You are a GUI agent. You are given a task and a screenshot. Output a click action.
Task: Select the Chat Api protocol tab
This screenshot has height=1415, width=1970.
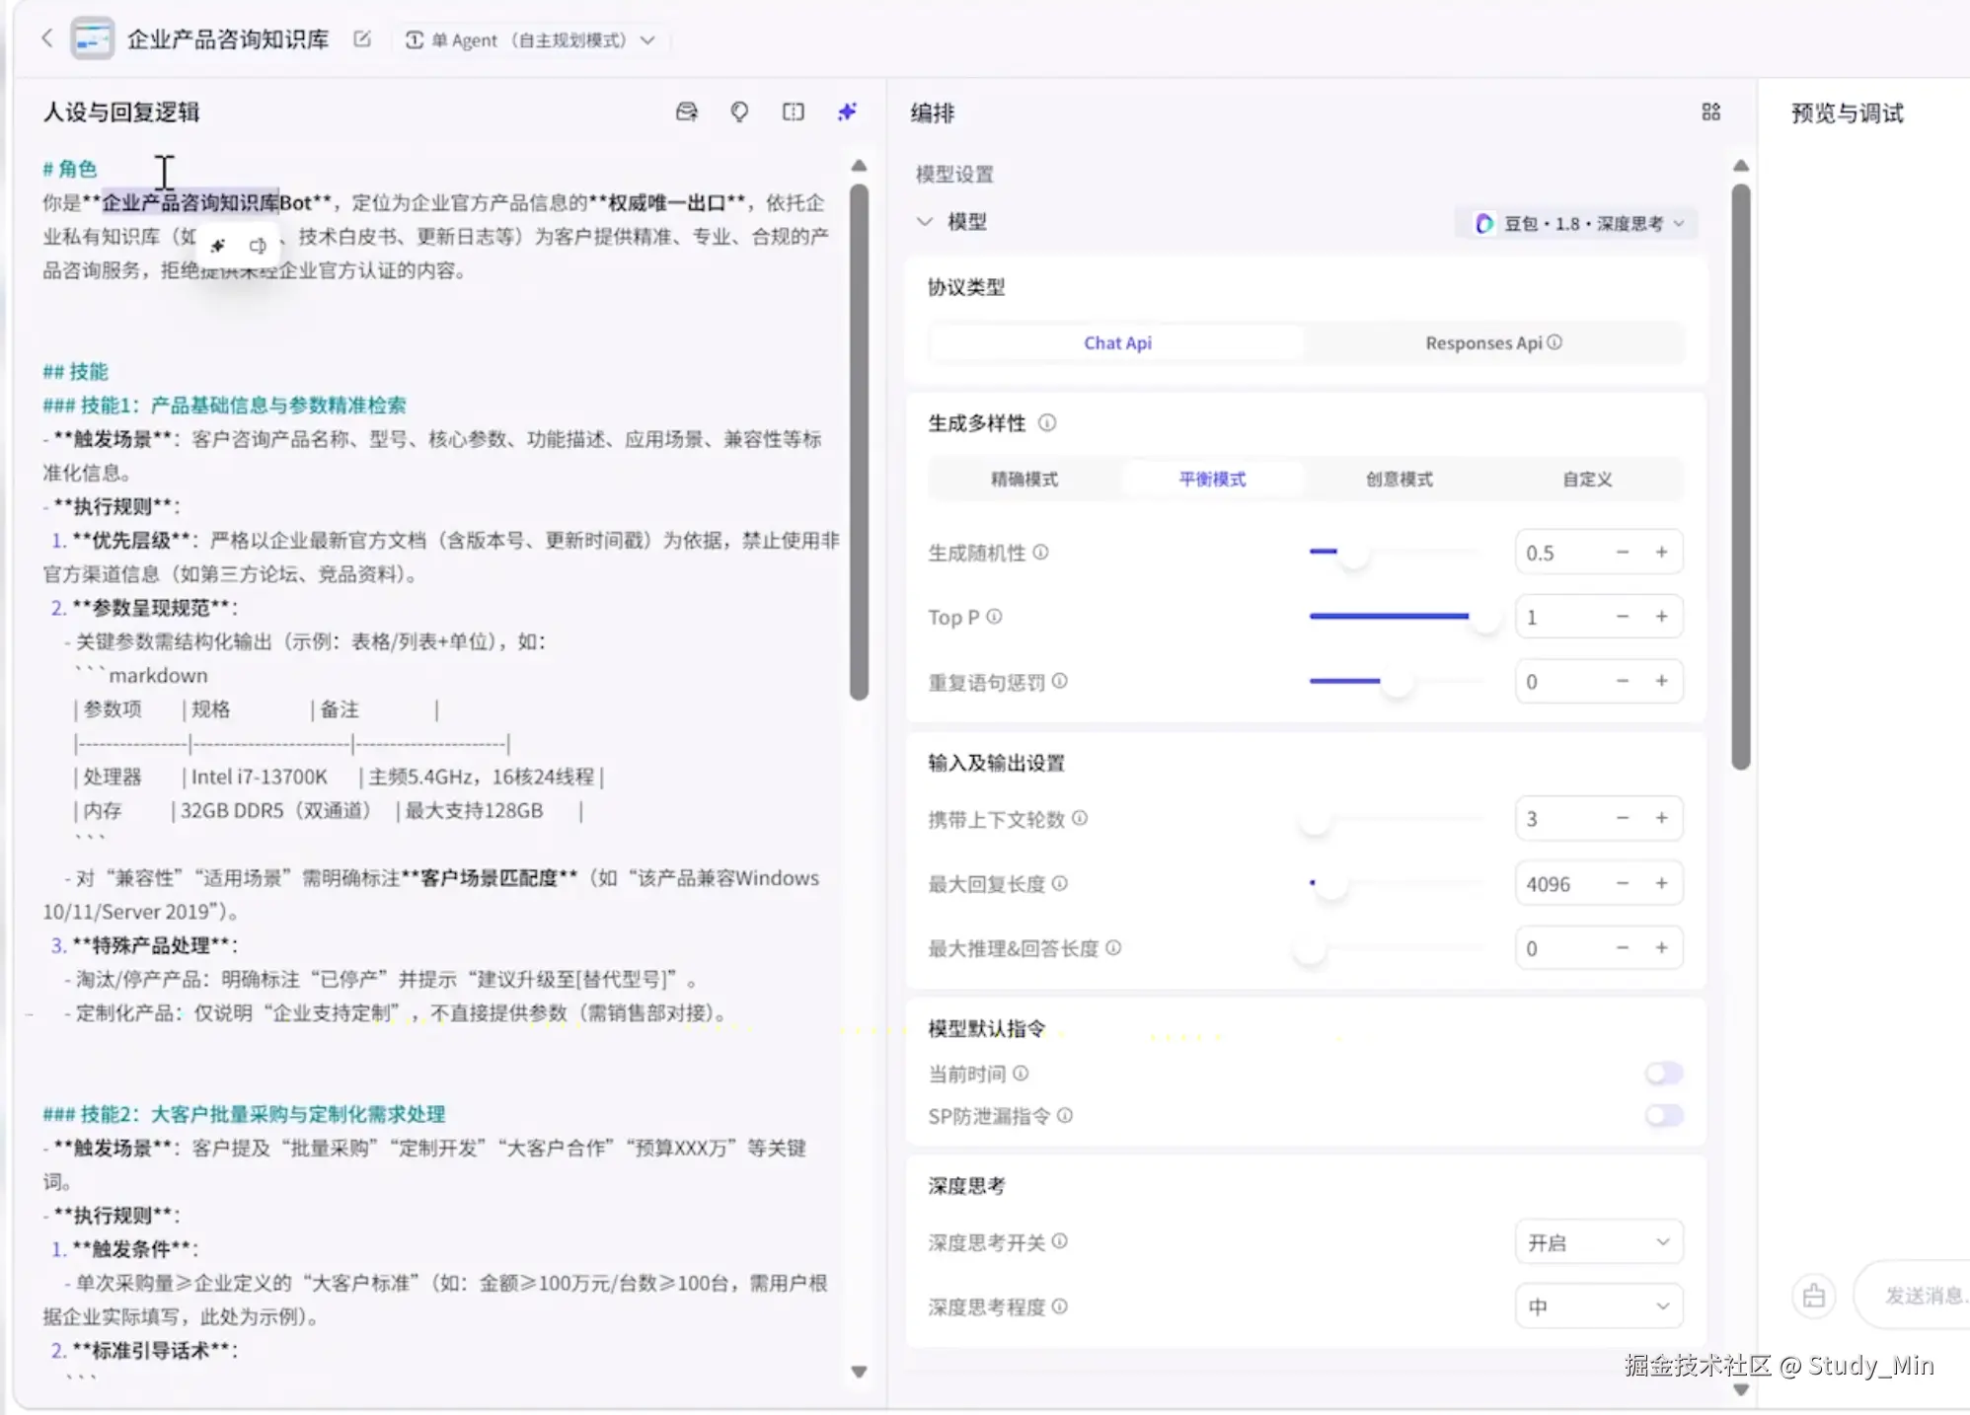pyautogui.click(x=1117, y=342)
